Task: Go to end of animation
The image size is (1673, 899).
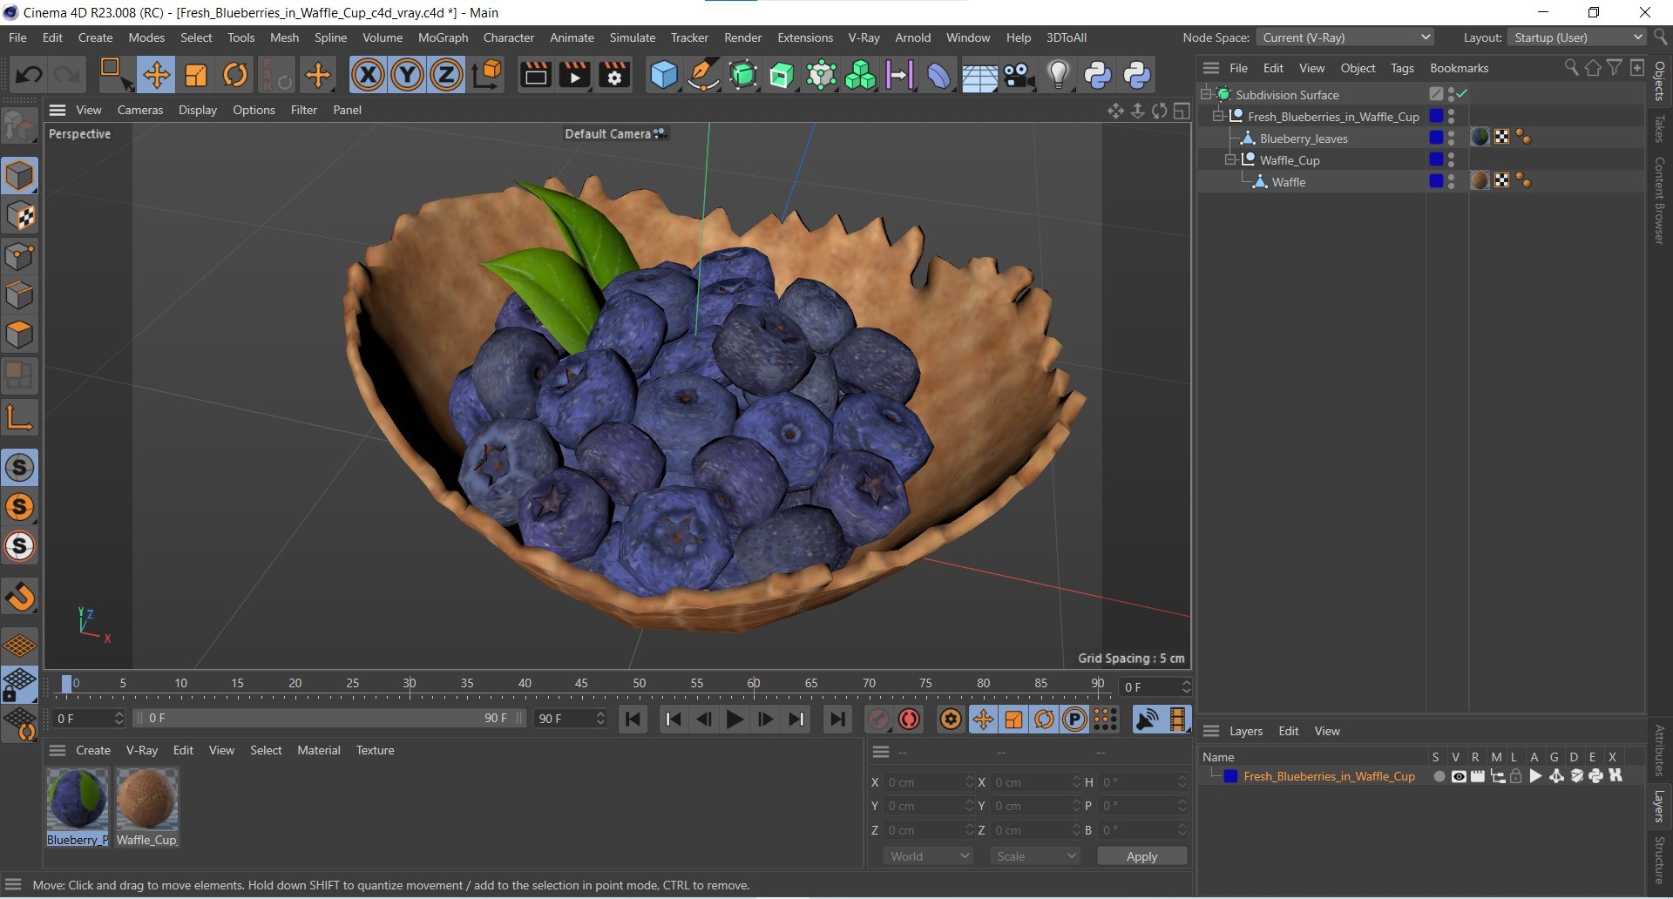Action: pos(836,719)
